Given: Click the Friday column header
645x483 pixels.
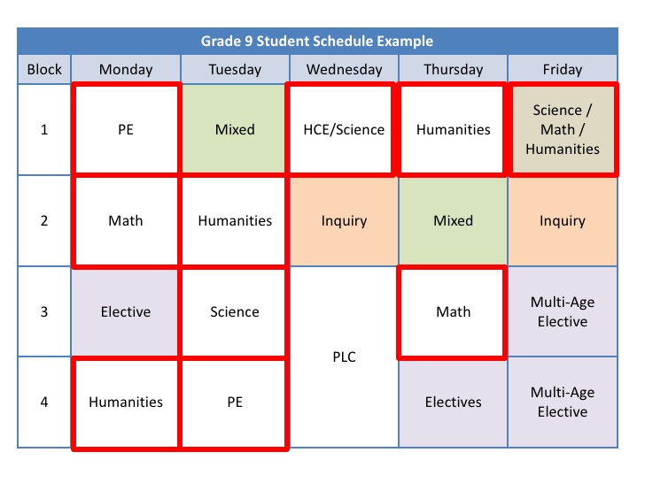Looking at the screenshot, I should 562,69.
